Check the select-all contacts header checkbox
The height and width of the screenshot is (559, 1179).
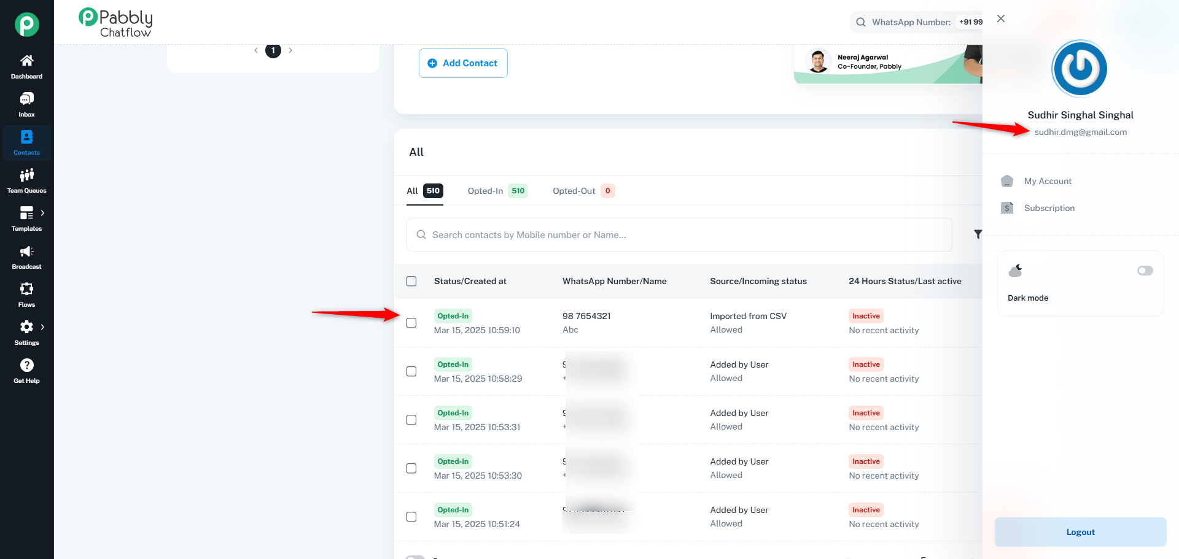tap(411, 281)
